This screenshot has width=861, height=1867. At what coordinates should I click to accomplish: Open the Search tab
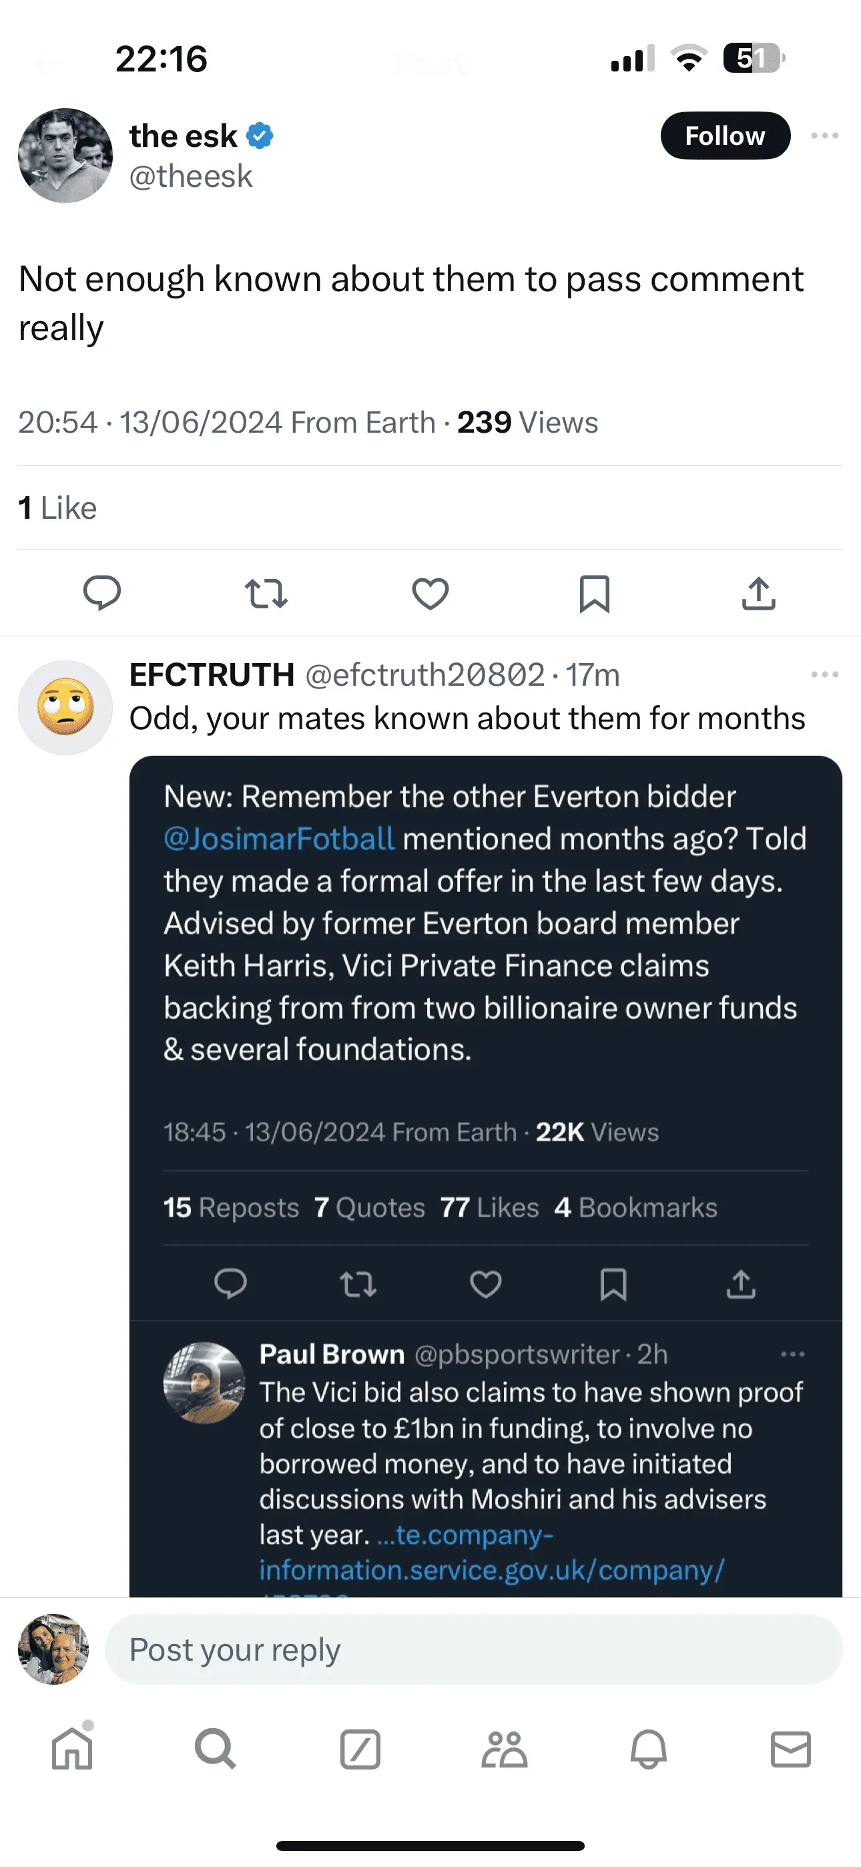(x=215, y=1749)
